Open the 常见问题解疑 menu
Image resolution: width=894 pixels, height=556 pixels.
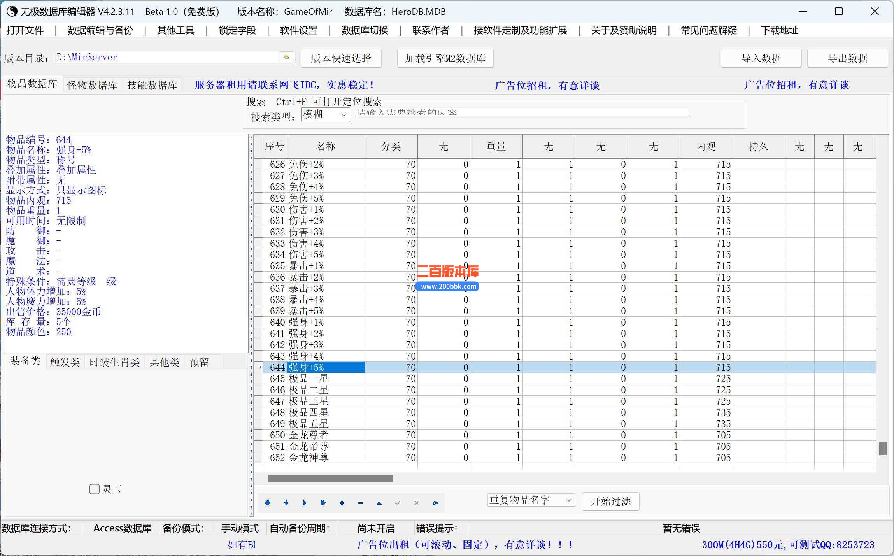pyautogui.click(x=708, y=30)
